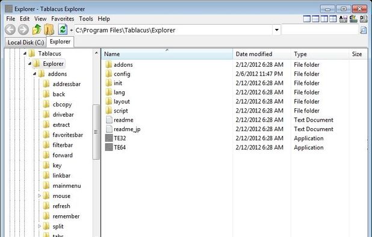Open the Edit menu

pyautogui.click(x=25, y=19)
